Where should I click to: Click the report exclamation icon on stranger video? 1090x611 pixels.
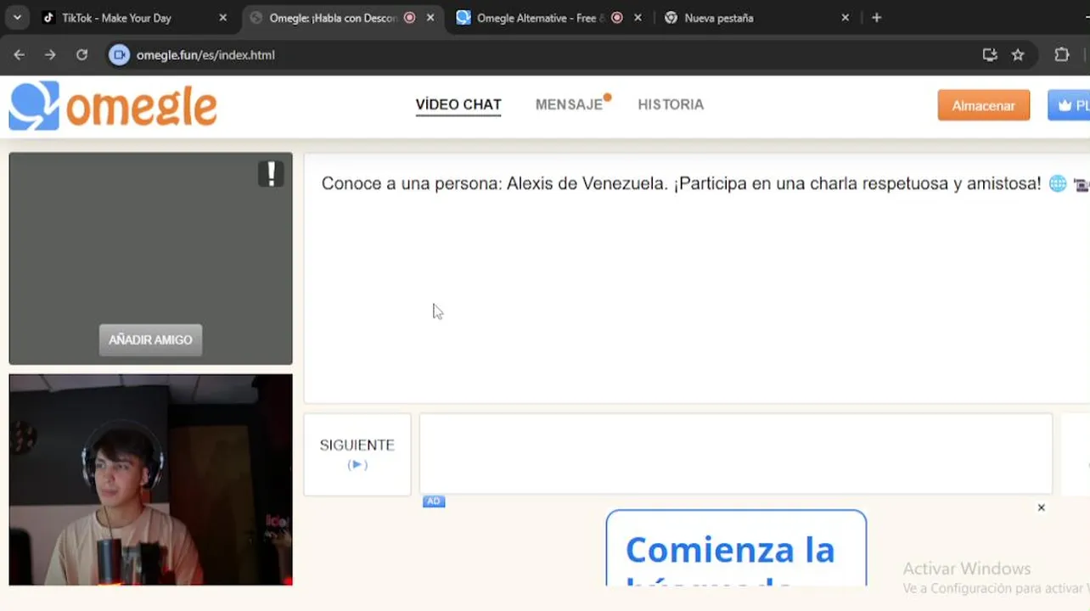point(271,174)
